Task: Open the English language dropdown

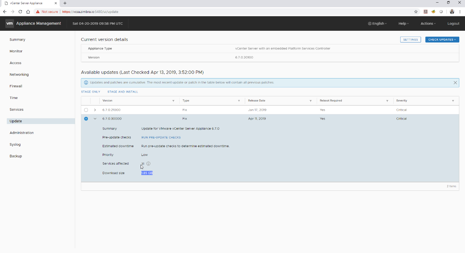Action: click(377, 24)
